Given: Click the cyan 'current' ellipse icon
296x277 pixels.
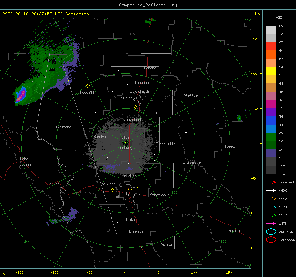Looking at the screenshot, I should tap(271, 232).
